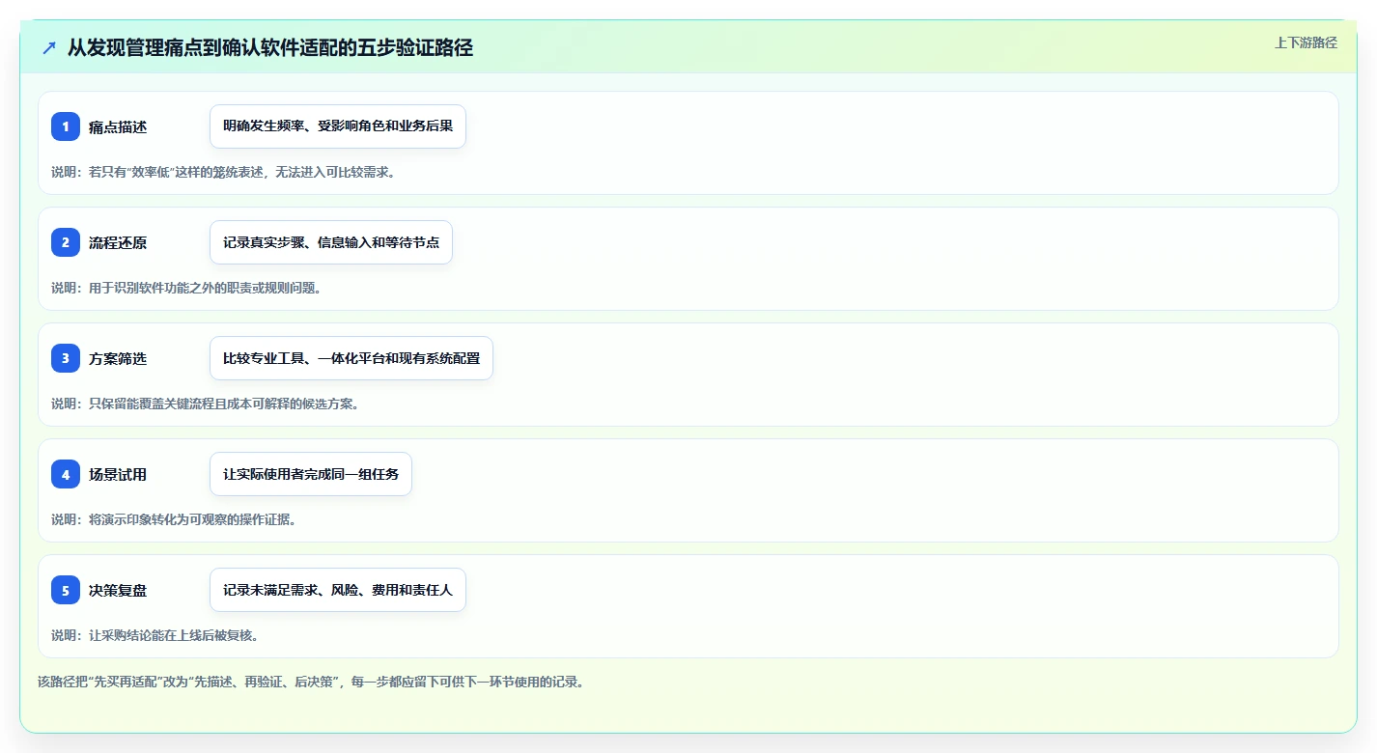The height and width of the screenshot is (753, 1377).
Task: Click the 方案筛选 step label
Action: click(x=118, y=358)
